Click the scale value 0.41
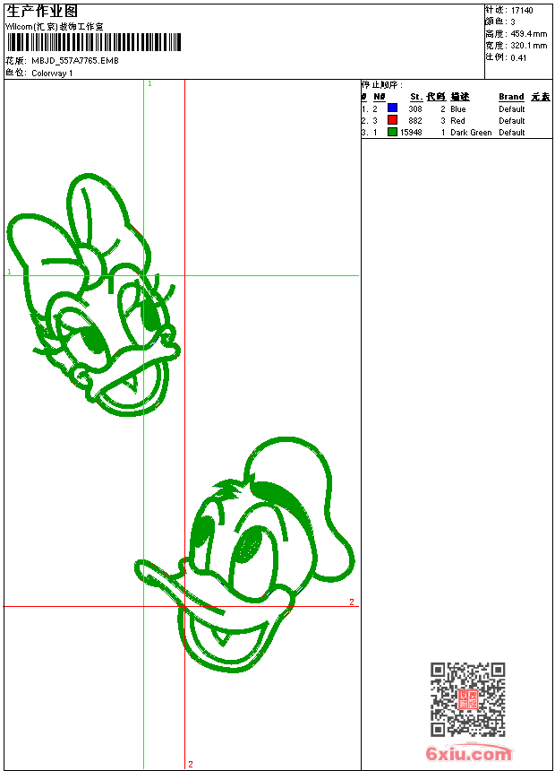 click(x=518, y=57)
